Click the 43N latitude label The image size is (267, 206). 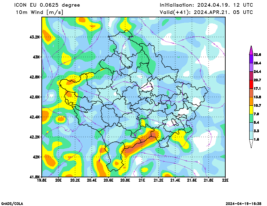tap(36, 57)
